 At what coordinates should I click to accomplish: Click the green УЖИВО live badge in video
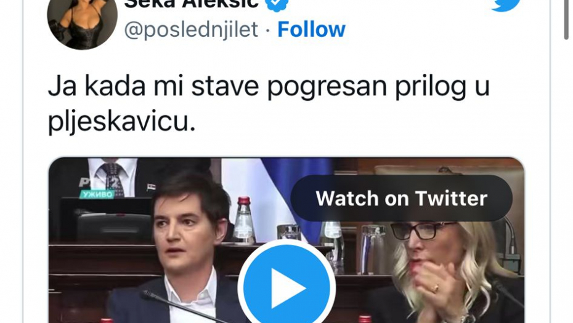(97, 194)
